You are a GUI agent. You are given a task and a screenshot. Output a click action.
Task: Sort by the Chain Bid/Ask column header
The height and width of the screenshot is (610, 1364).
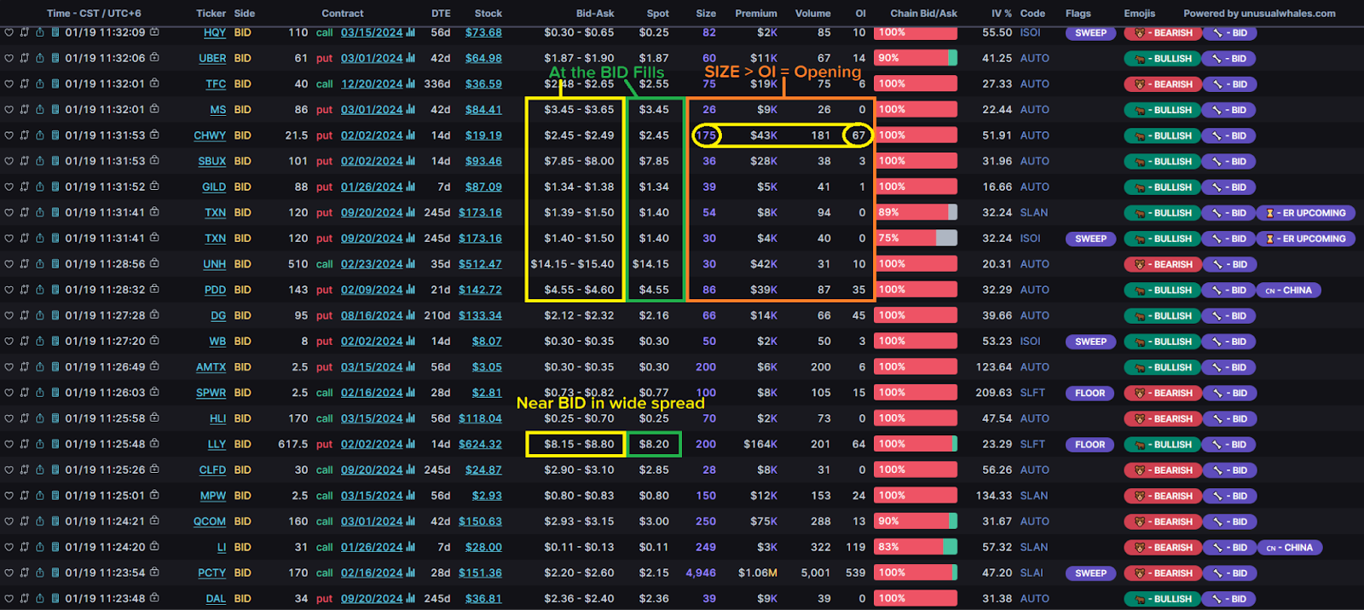coord(923,13)
